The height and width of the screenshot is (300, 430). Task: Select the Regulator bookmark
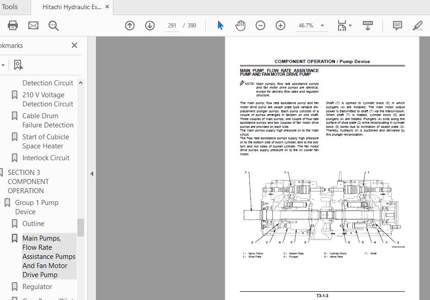click(37, 286)
